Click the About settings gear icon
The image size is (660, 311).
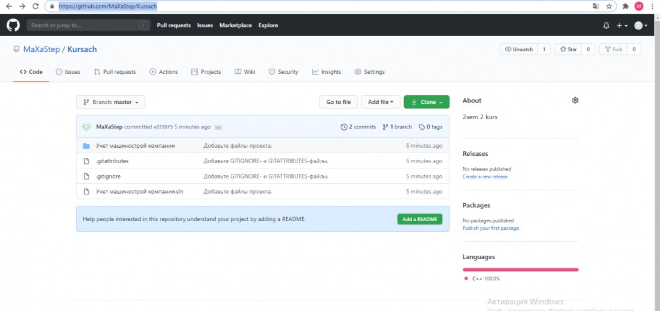click(x=575, y=101)
